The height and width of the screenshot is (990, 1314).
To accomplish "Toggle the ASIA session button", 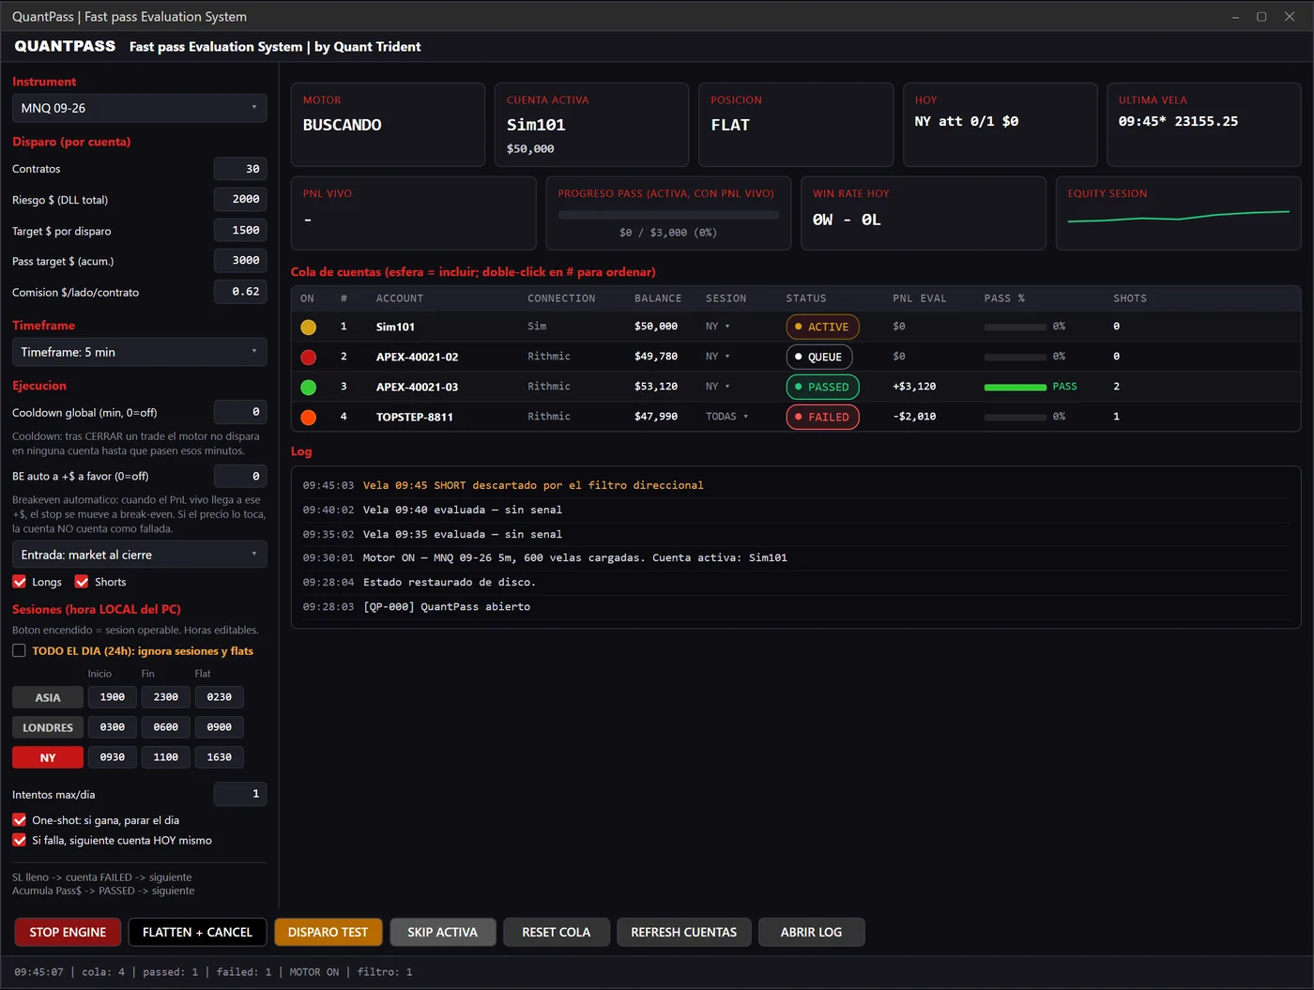I will tap(48, 697).
